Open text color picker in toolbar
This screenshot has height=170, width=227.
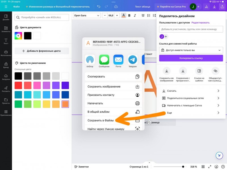point(123,16)
